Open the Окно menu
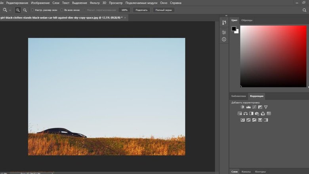The width and height of the screenshot is (309, 174). coord(164,3)
